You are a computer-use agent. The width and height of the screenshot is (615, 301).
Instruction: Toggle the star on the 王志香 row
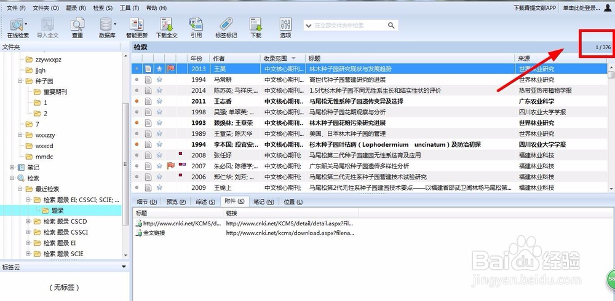pos(159,101)
